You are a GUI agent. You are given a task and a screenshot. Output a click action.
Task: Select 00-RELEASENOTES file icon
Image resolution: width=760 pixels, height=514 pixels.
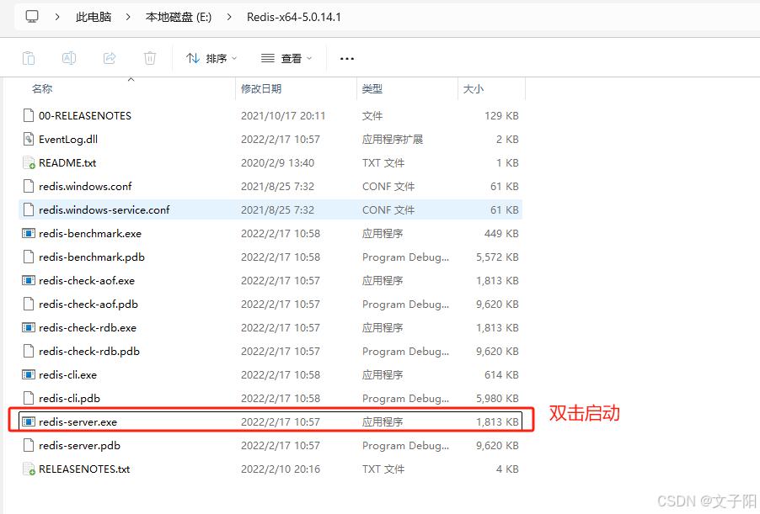coord(29,115)
